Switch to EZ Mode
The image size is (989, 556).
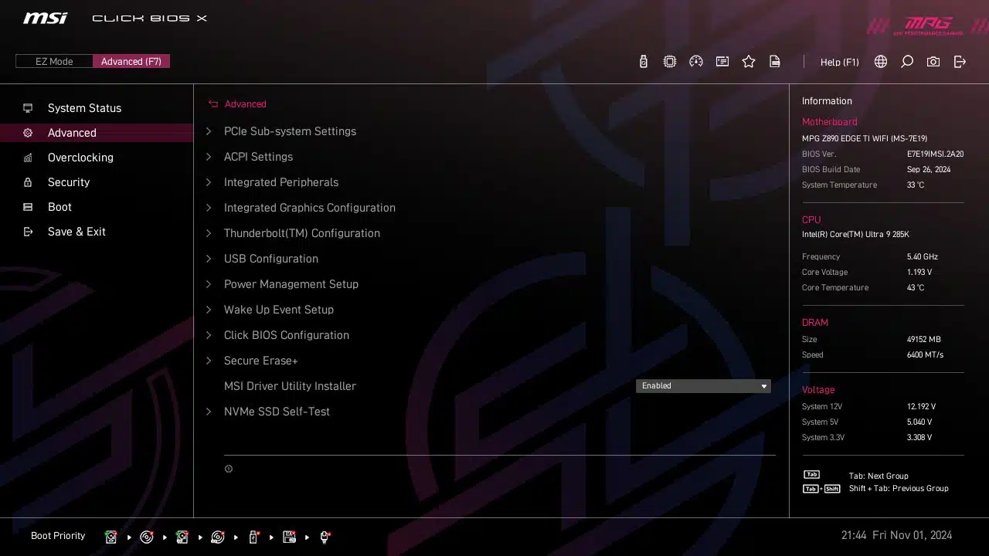click(54, 62)
